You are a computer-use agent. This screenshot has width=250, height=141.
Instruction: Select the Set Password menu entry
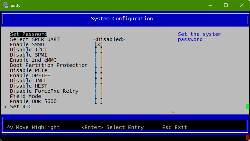coord(28,34)
